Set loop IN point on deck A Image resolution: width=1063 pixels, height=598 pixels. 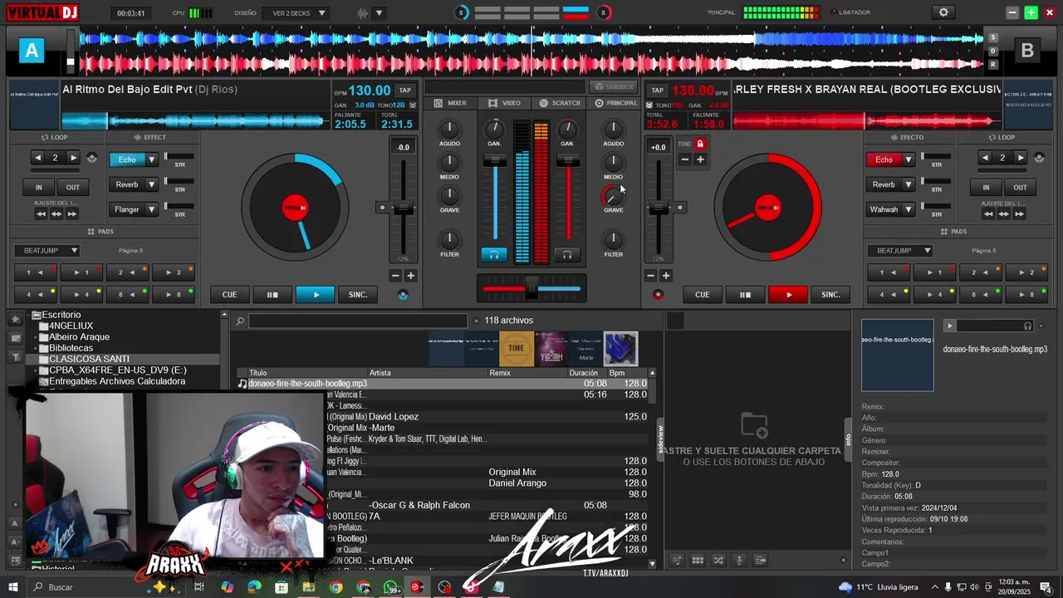coord(38,187)
